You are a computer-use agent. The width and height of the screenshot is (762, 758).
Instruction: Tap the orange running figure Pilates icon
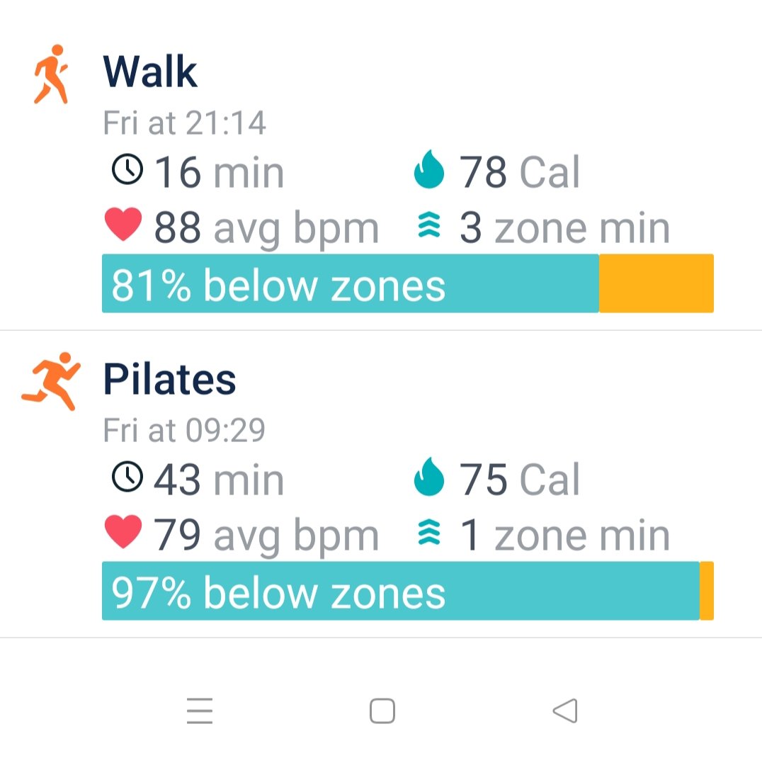tap(50, 380)
